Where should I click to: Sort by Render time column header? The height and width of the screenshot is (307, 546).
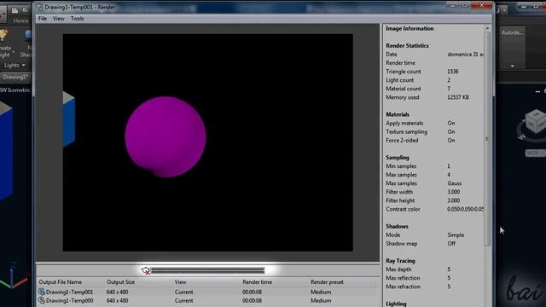point(258,282)
